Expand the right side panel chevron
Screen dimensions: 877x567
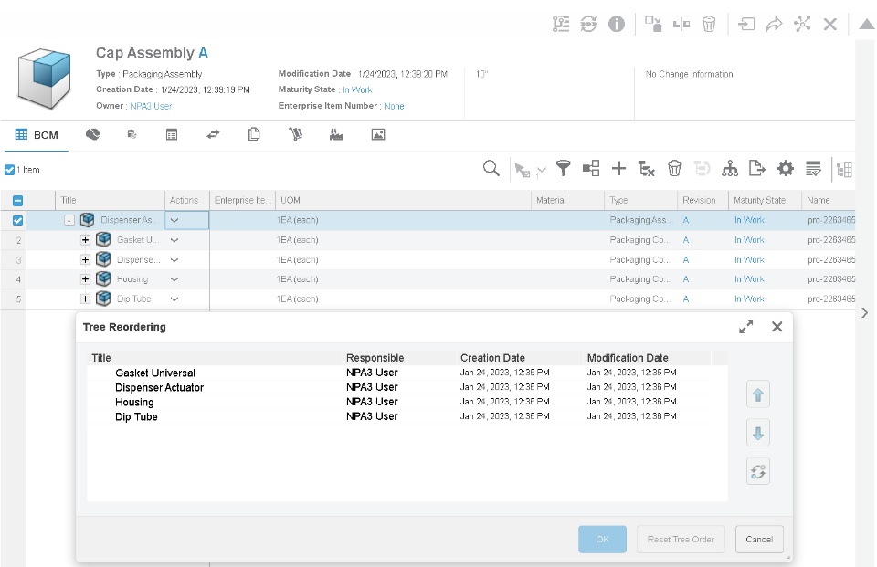865,312
